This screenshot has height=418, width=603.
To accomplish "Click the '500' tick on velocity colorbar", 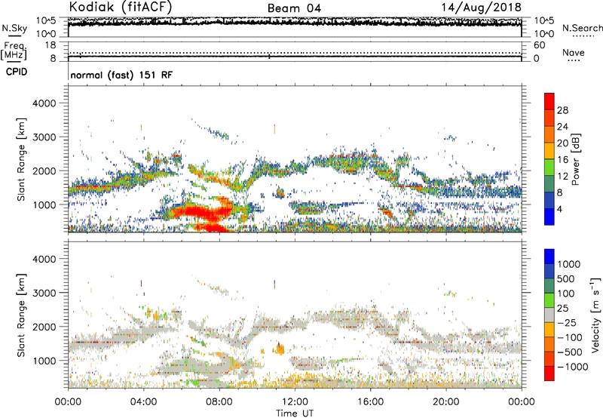I will 567,278.
